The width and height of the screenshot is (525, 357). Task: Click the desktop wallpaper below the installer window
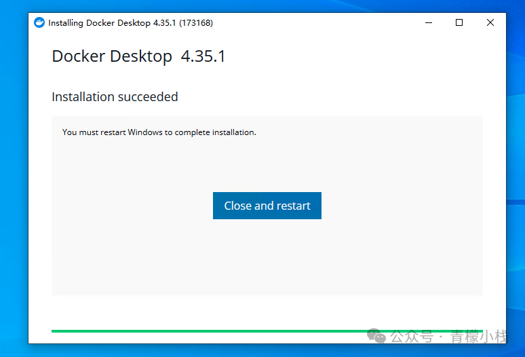tap(203, 351)
